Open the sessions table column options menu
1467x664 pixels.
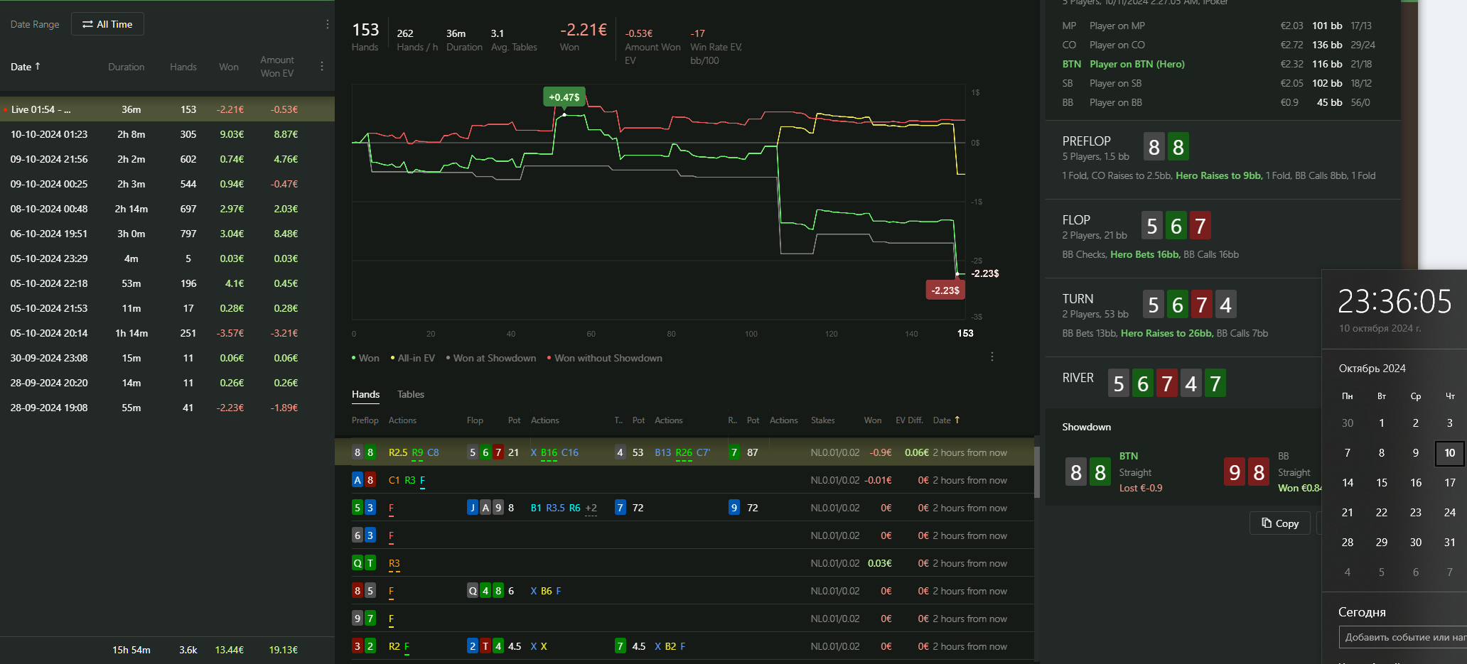(322, 66)
